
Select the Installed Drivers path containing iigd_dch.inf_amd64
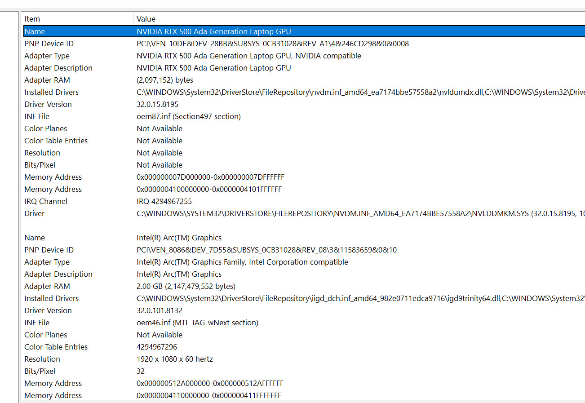point(361,298)
